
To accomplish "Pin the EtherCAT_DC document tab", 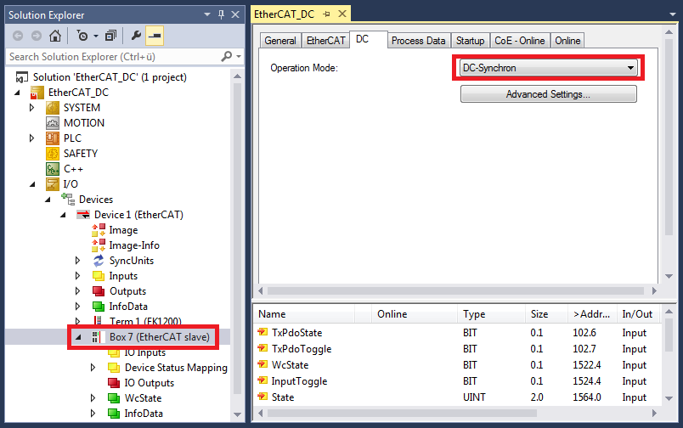I will click(x=327, y=14).
